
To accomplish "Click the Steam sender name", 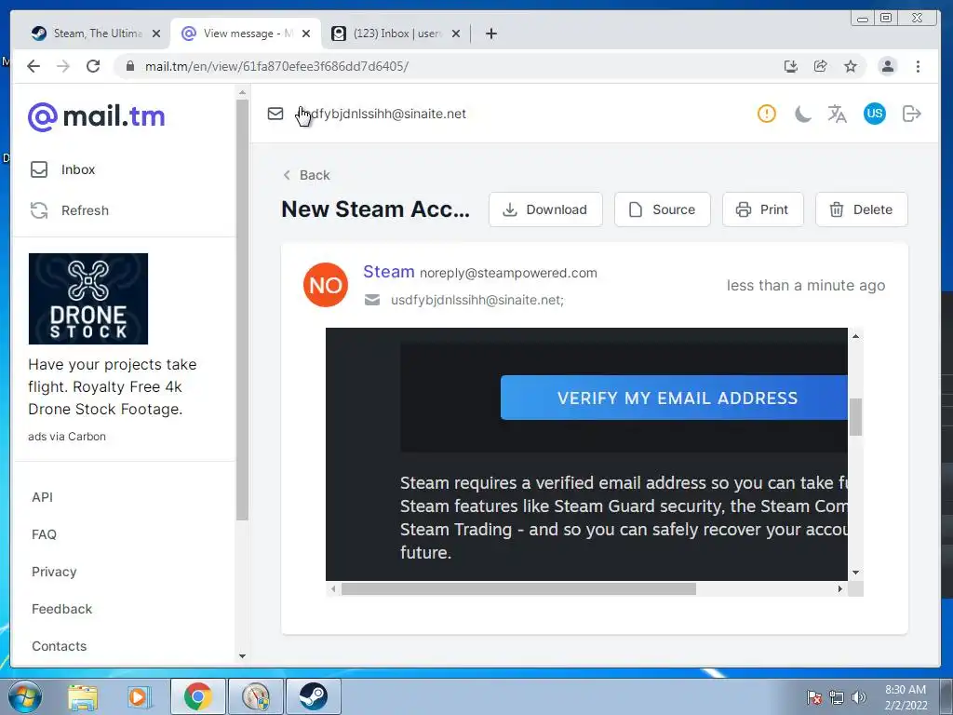I will click(x=388, y=272).
